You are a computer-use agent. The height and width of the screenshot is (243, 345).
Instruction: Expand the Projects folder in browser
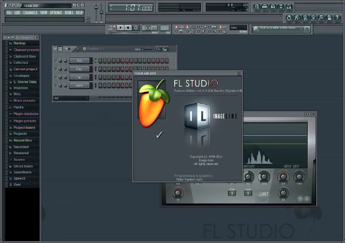(x=22, y=134)
